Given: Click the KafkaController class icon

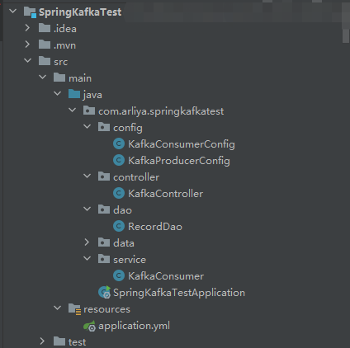Looking at the screenshot, I should tap(119, 194).
